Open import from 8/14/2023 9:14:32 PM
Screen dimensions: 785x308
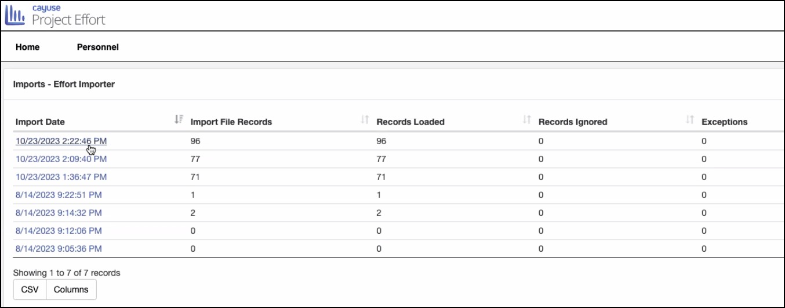tap(59, 212)
